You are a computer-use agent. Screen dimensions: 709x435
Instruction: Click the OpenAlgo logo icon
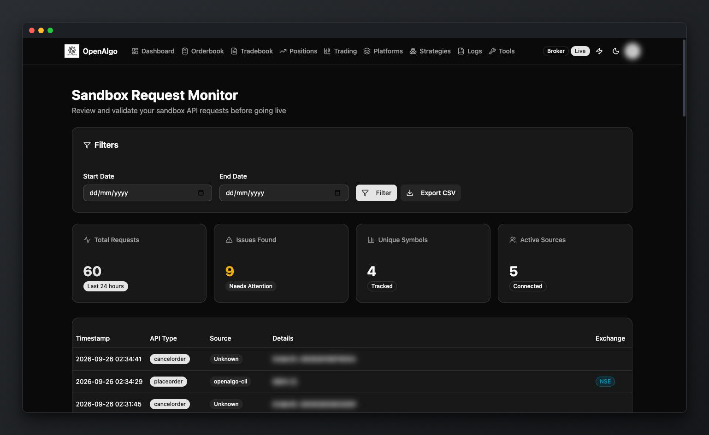pyautogui.click(x=72, y=51)
